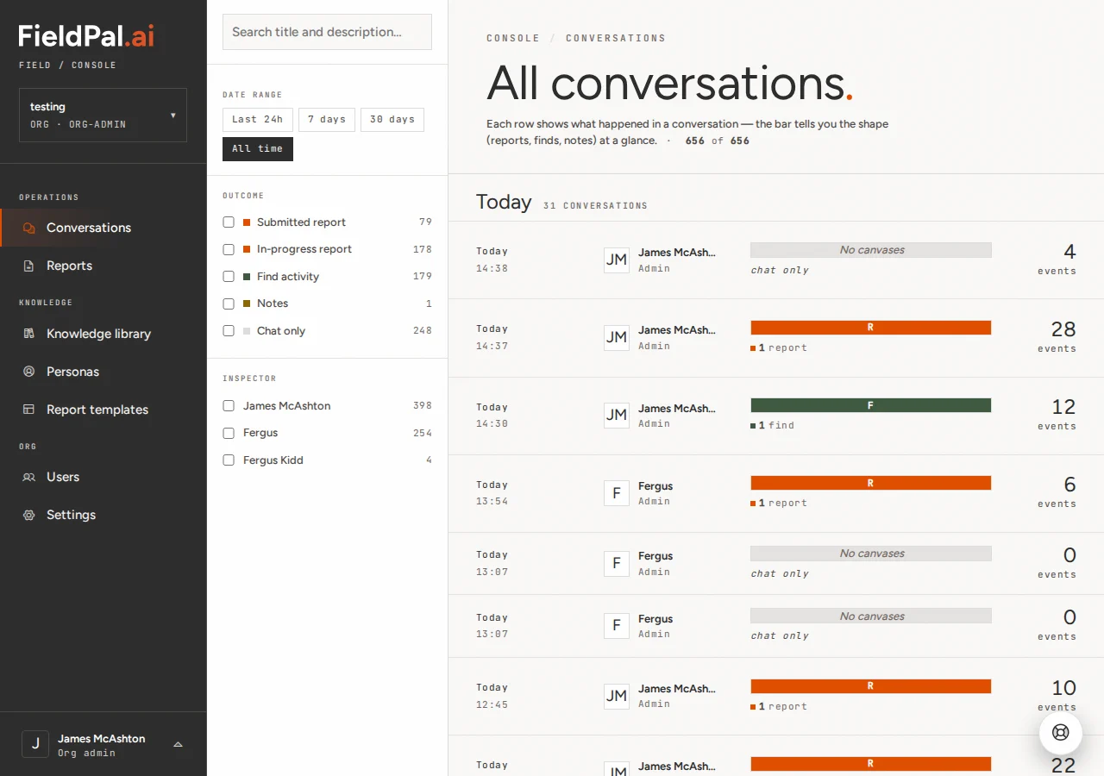Select the Last 24h date range
The image size is (1104, 776).
click(x=258, y=120)
